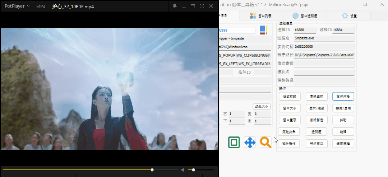Open the PotPlayer main menu dropdown
The height and width of the screenshot is (177, 388).
coord(17,6)
